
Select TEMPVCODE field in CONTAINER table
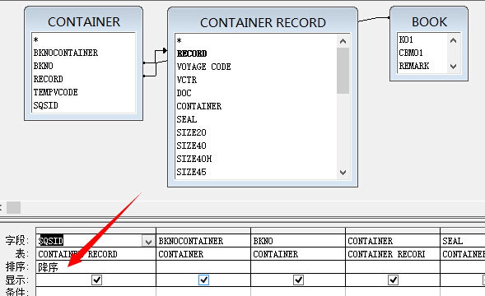[55, 92]
